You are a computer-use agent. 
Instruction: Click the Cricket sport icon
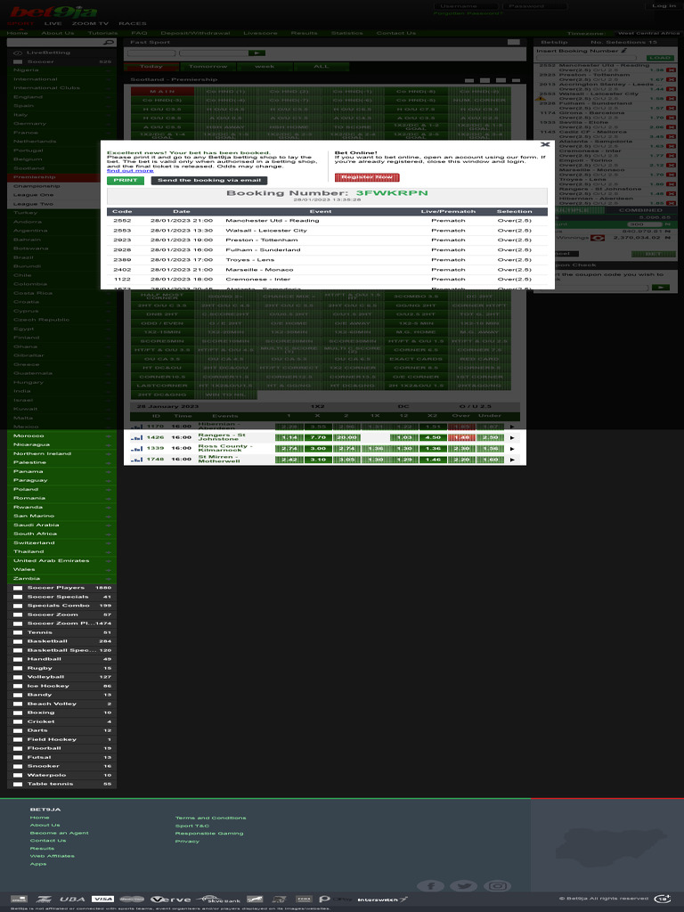point(18,721)
